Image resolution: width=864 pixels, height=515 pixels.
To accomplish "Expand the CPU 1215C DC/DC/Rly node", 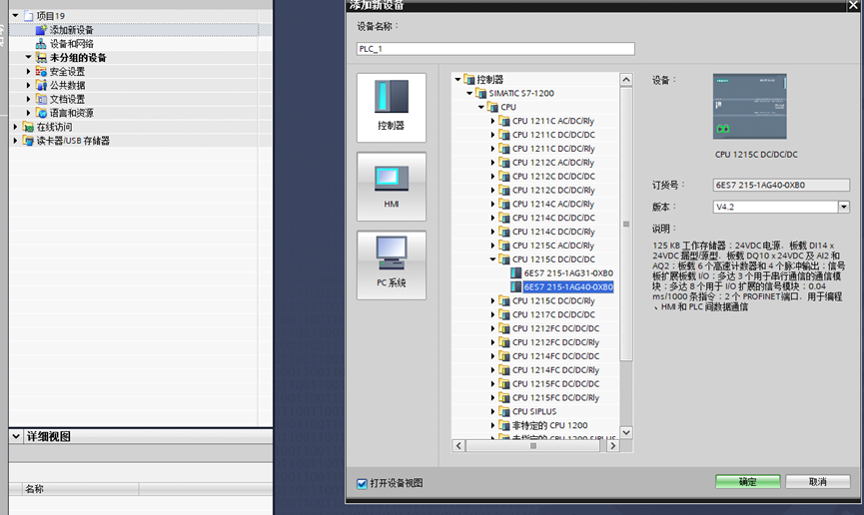I will pyautogui.click(x=492, y=300).
